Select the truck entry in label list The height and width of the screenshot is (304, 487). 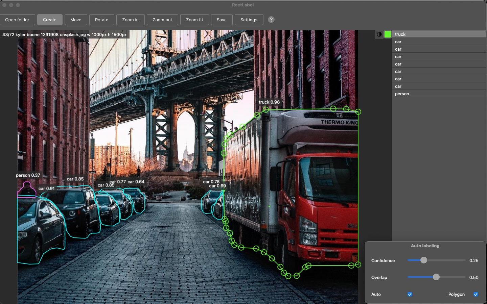point(439,34)
